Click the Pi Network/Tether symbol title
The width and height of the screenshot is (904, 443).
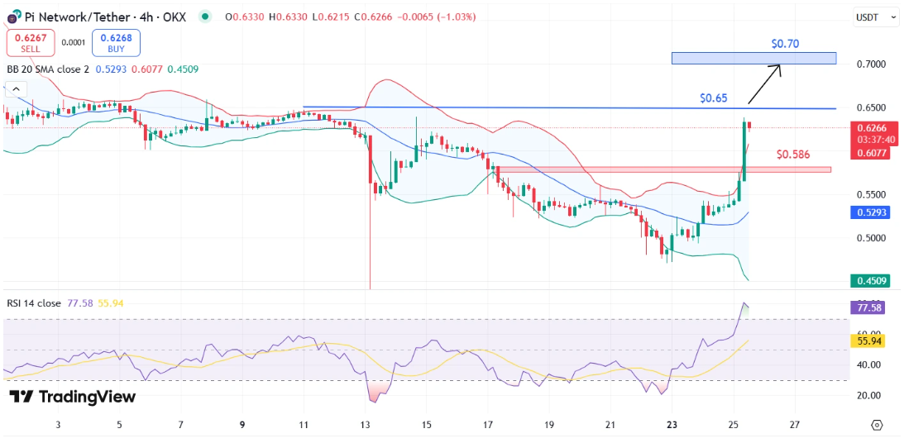click(x=104, y=17)
